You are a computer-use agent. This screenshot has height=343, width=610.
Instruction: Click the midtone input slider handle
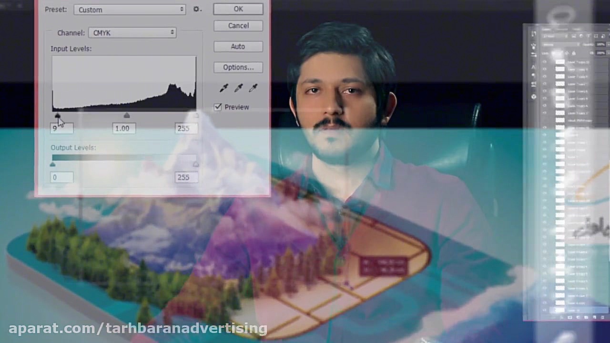(x=126, y=116)
